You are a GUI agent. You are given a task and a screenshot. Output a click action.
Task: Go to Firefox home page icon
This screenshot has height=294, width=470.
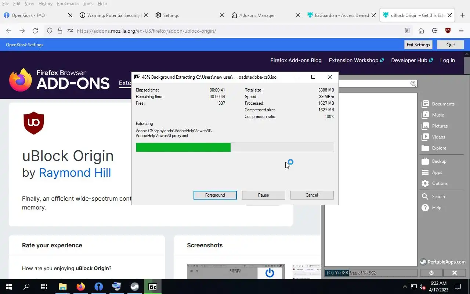pos(421,31)
